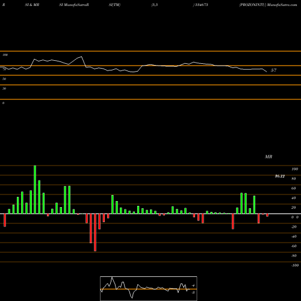Click the tallest green bar in MR histogram
Screen dimensions: 301x301
click(35, 190)
